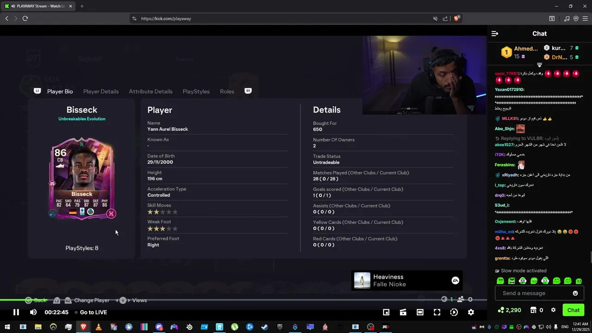Enter fullscreen video mode

(x=437, y=312)
